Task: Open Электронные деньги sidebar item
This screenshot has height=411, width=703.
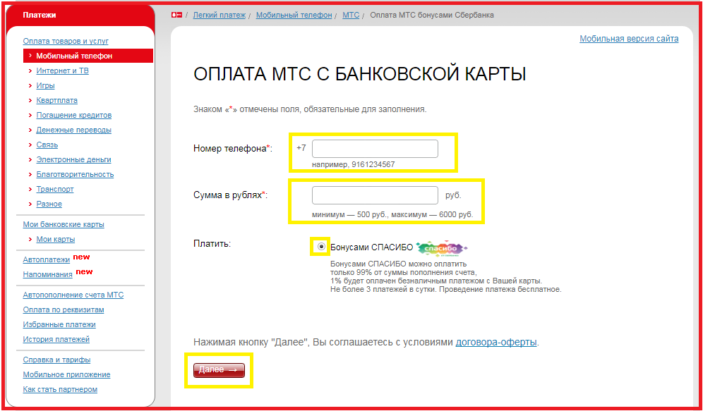Action: 73,159
